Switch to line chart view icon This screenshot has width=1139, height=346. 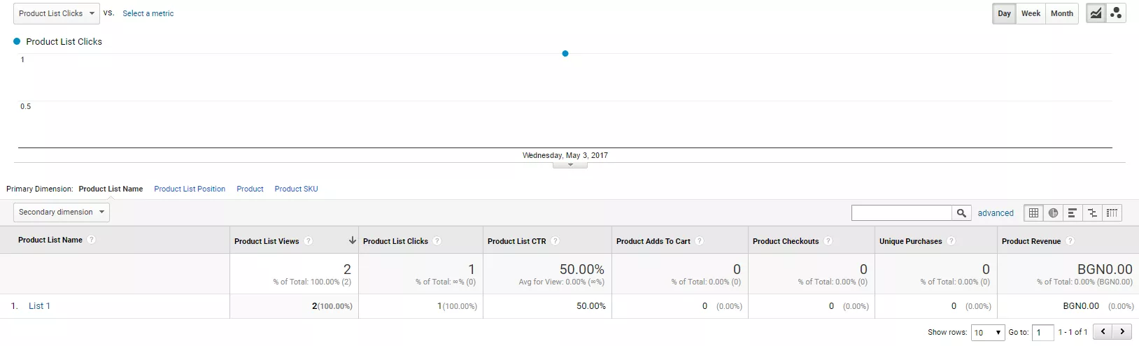1096,13
